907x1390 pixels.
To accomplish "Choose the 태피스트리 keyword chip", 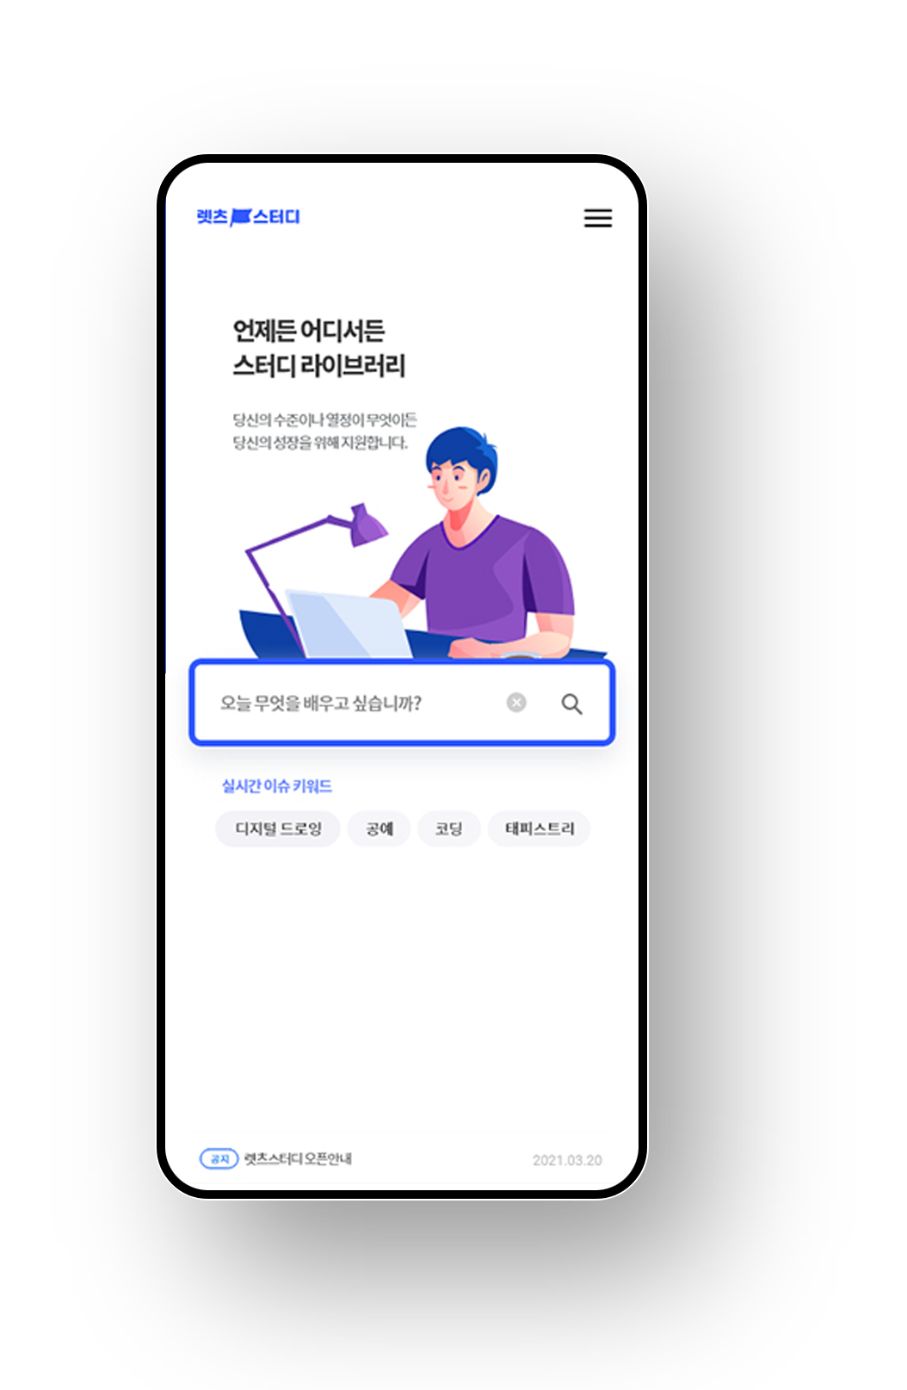I will tap(540, 828).
